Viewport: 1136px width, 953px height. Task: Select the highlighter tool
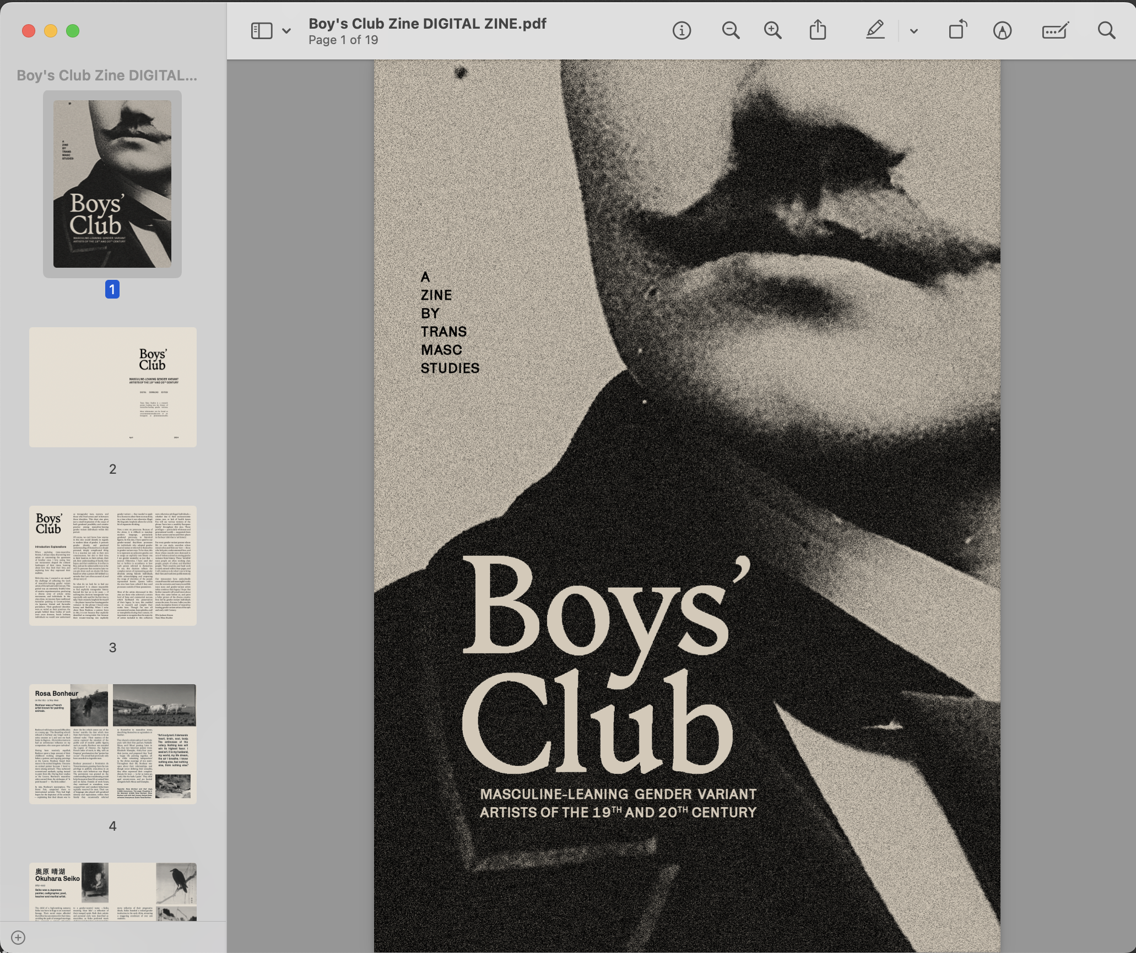(875, 30)
